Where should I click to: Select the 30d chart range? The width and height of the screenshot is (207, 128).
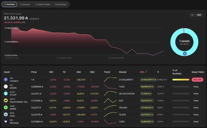click(x=199, y=15)
